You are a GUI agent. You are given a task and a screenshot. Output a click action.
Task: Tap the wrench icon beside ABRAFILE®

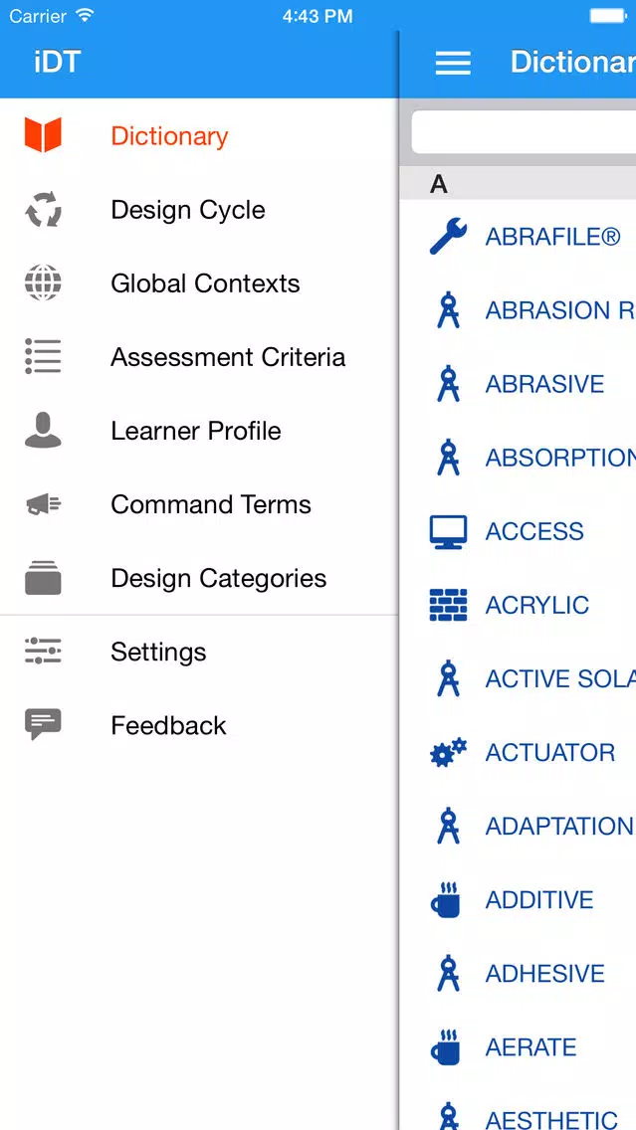(449, 237)
